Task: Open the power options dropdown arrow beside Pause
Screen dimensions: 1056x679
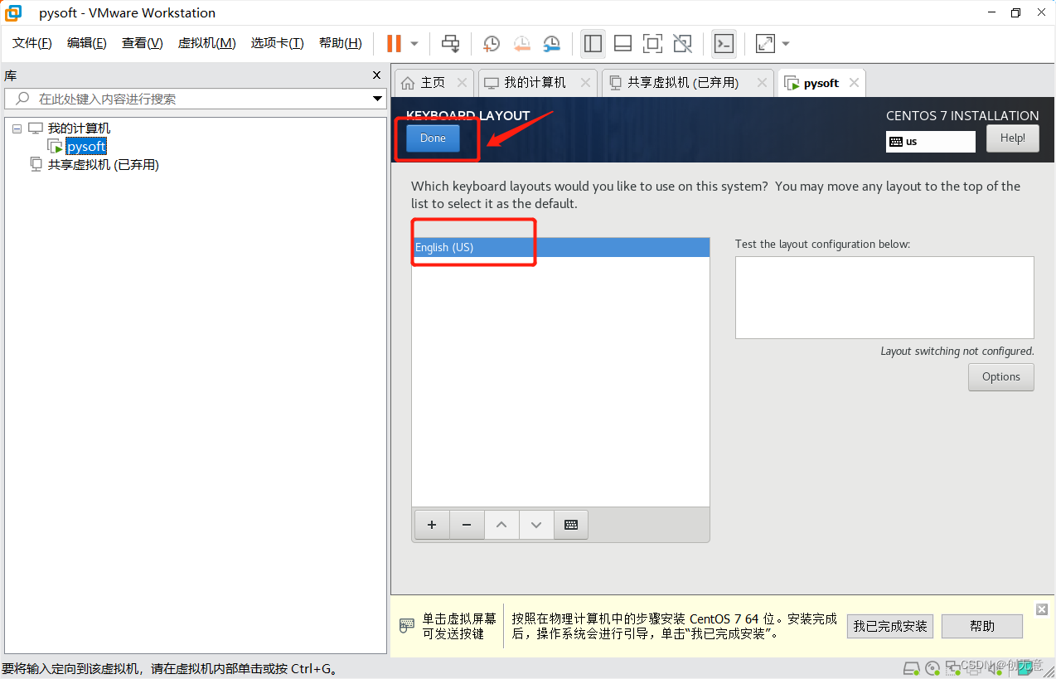Action: click(x=414, y=43)
